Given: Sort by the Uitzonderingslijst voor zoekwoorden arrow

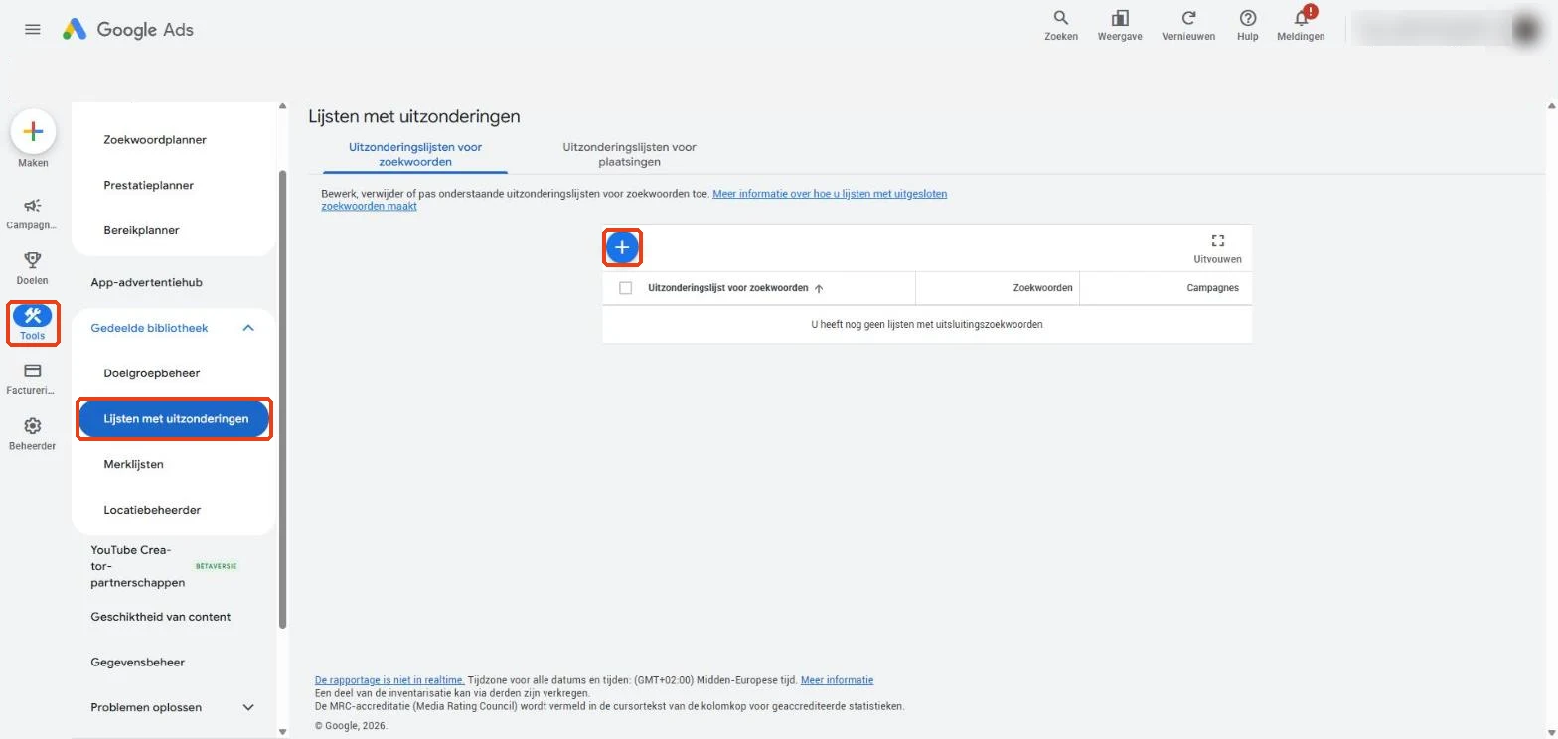Looking at the screenshot, I should click(819, 289).
